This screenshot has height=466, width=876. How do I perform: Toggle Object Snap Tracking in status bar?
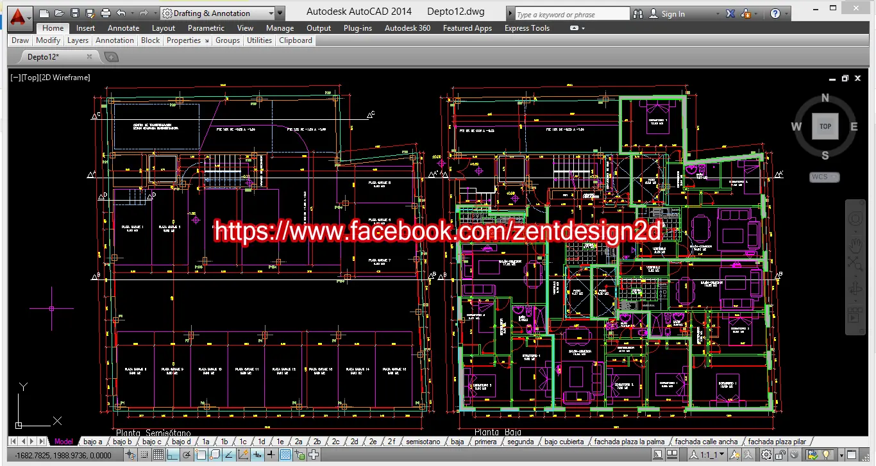coord(229,455)
